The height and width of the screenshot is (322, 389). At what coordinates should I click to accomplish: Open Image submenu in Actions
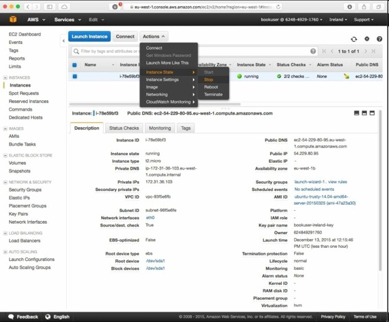pyautogui.click(x=168, y=87)
